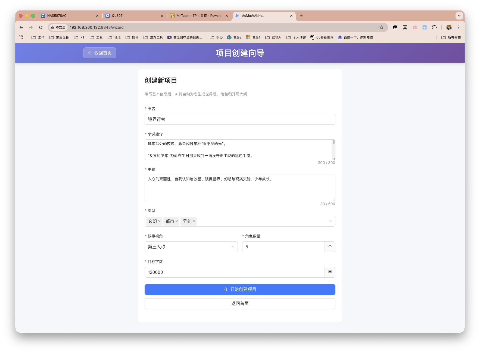This screenshot has width=480, height=353.
Task: Click the user profile avatar icon
Action: click(x=449, y=27)
